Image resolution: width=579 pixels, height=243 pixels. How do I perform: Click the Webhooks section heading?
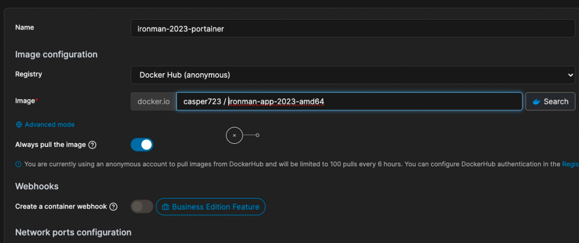(x=37, y=186)
